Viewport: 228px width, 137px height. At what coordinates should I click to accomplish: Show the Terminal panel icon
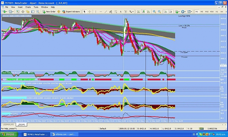click(x=33, y=12)
